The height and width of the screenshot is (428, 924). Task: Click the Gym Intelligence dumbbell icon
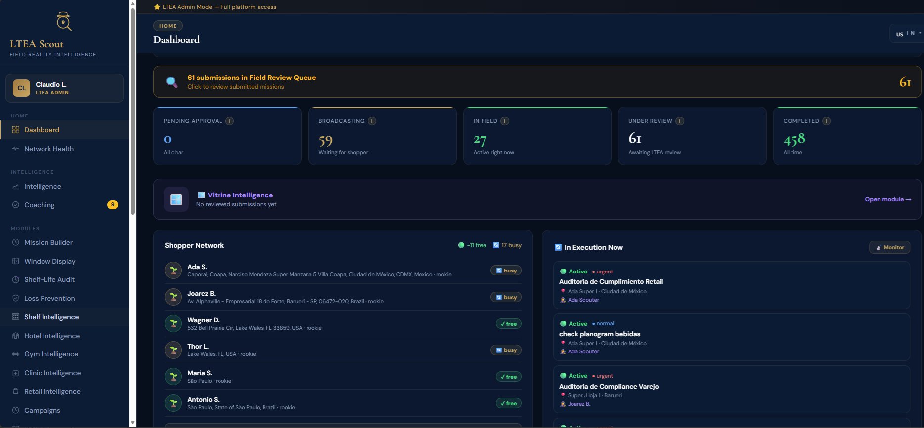coord(15,354)
